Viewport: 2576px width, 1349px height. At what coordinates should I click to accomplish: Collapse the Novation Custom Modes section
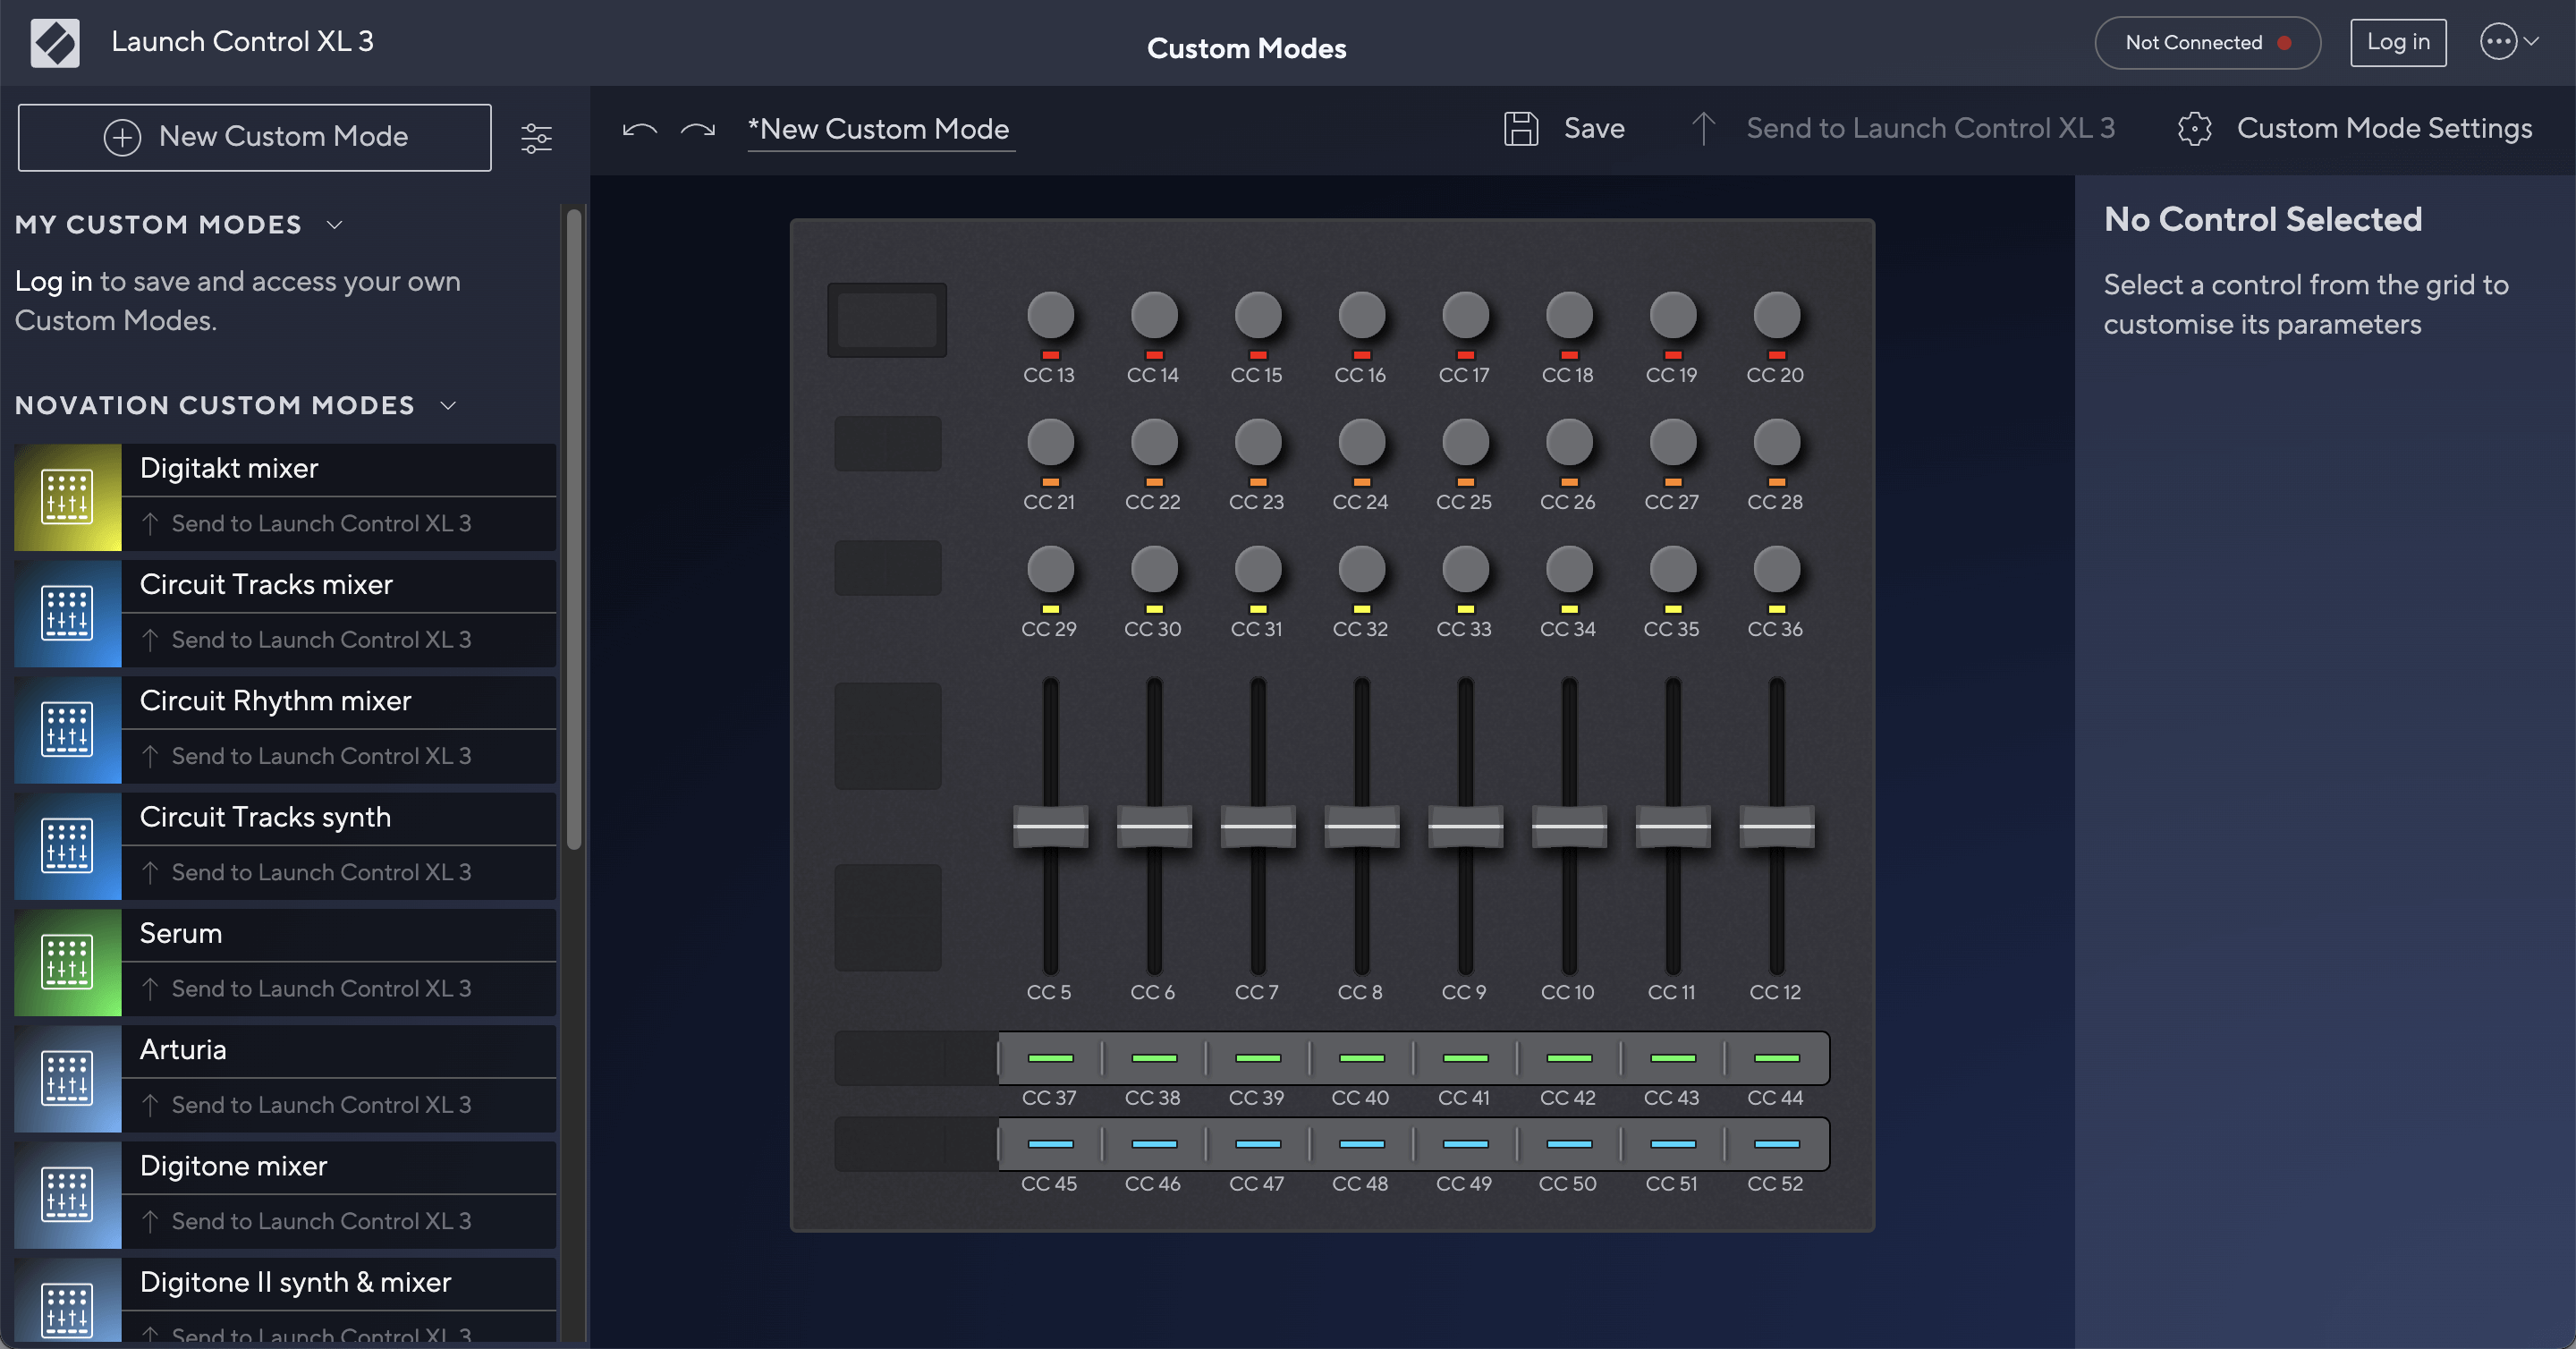448,406
